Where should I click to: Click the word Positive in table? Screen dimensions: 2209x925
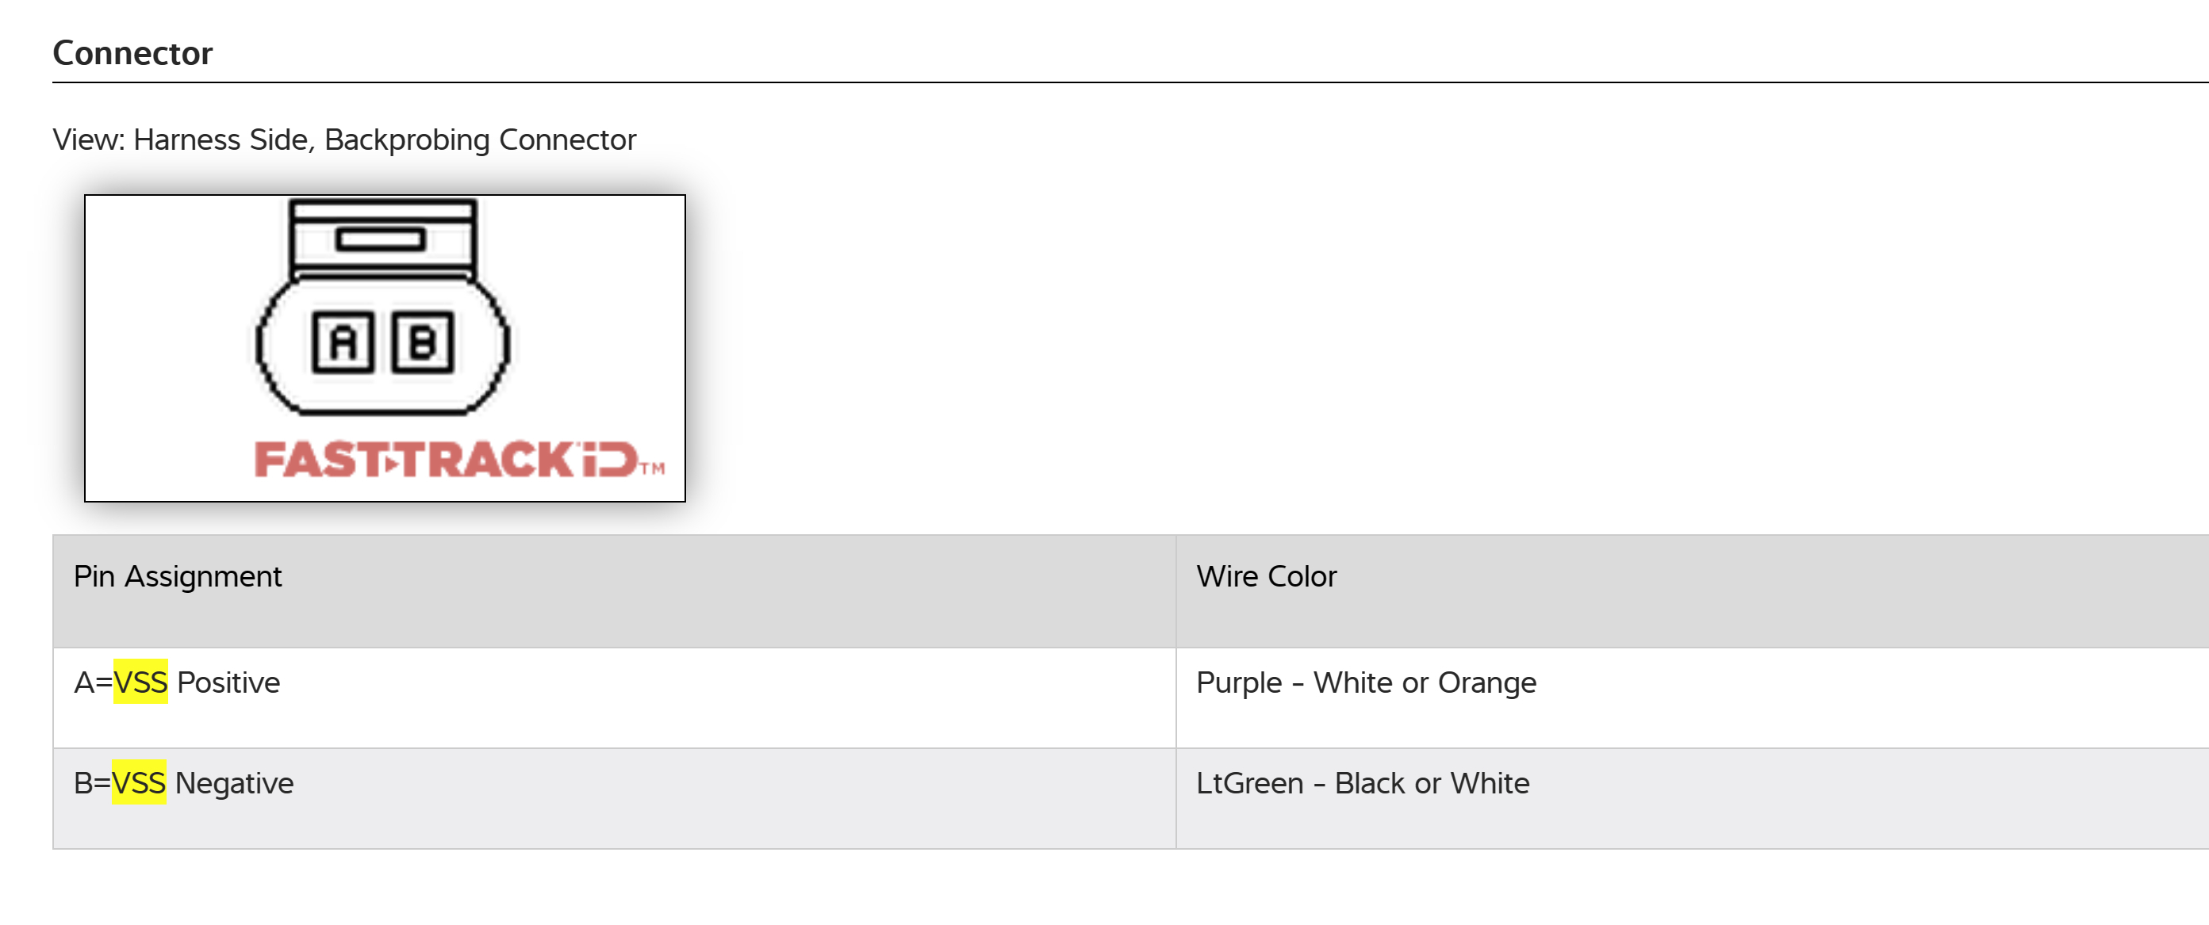pyautogui.click(x=228, y=682)
